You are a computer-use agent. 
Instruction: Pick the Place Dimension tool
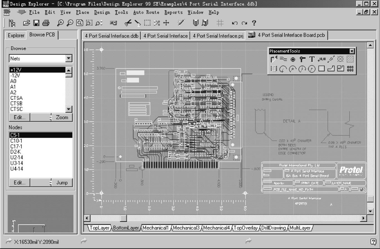coord(331,59)
